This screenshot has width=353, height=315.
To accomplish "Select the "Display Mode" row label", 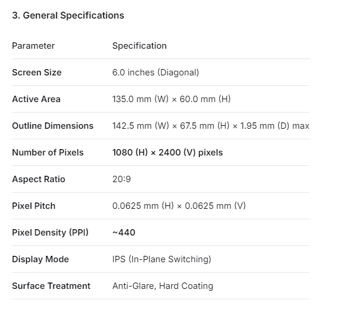I will (x=40, y=259).
